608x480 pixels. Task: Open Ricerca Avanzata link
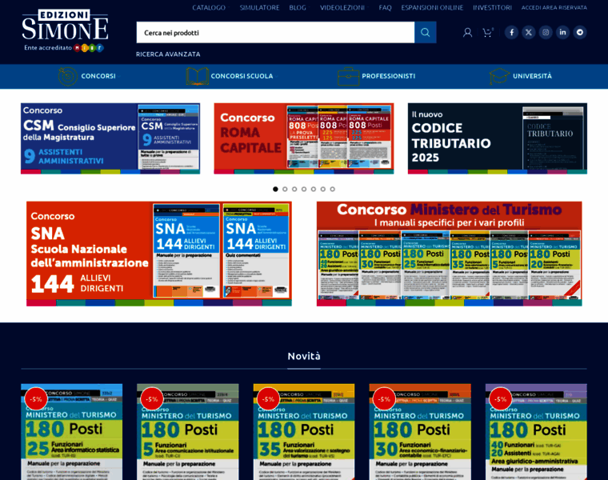pos(168,54)
